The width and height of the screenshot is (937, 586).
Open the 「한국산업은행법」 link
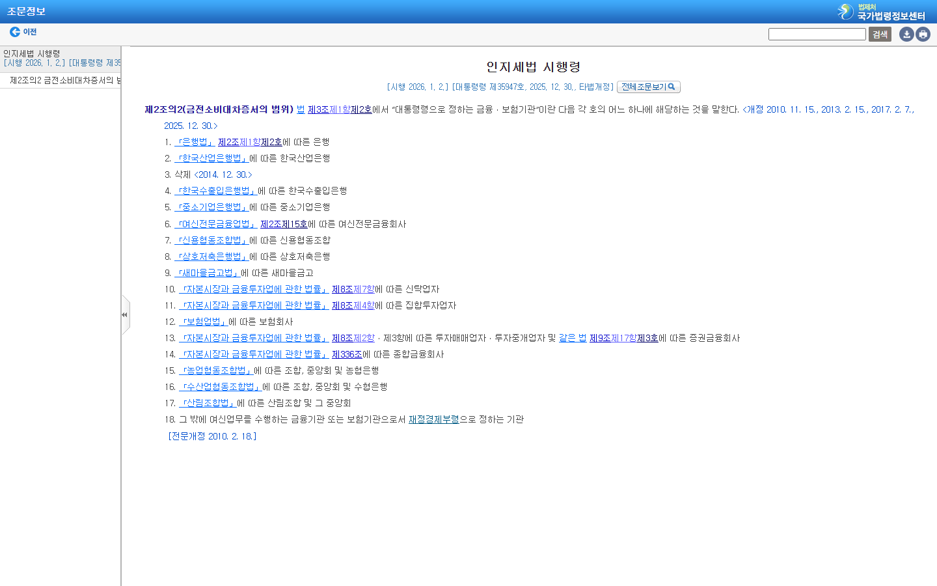point(211,158)
